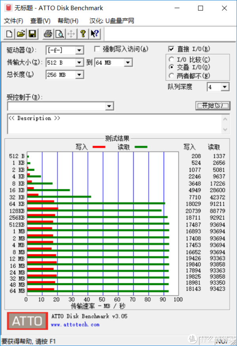Viewport: 237px width, 346px height.
Task: Activate the context help pointer icon
Action: (x=94, y=34)
